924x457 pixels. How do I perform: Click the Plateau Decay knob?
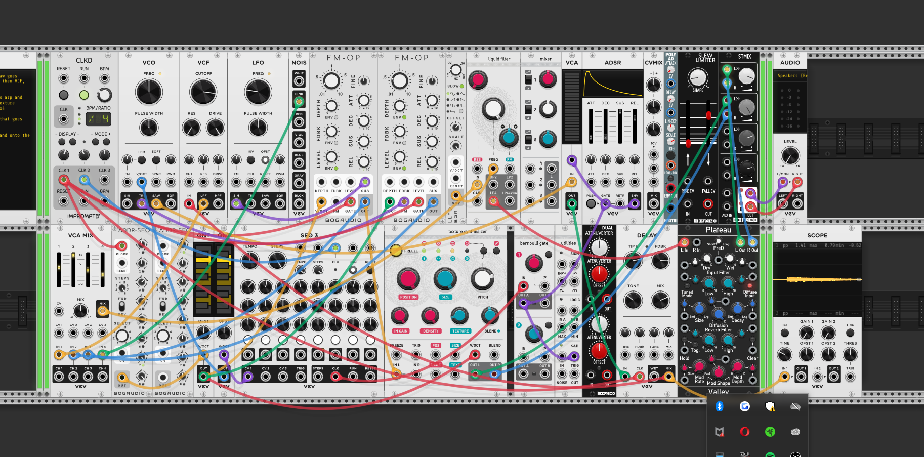tap(737, 309)
